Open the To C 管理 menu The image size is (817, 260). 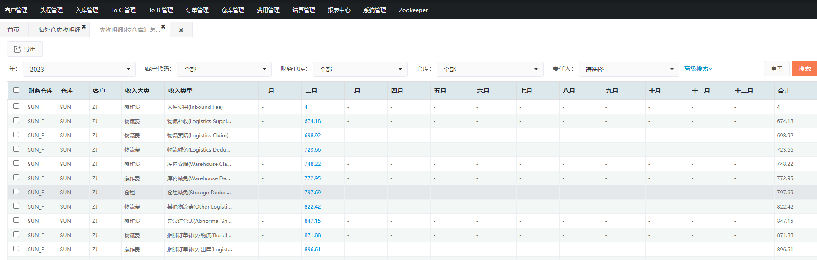pos(123,10)
